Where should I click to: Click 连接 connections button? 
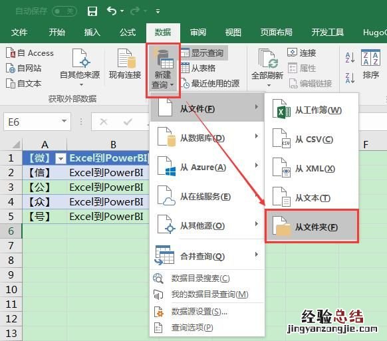click(x=302, y=53)
